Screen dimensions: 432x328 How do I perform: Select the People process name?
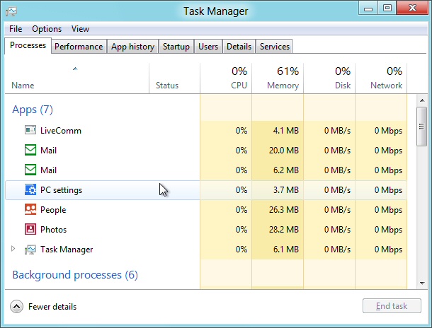(53, 210)
